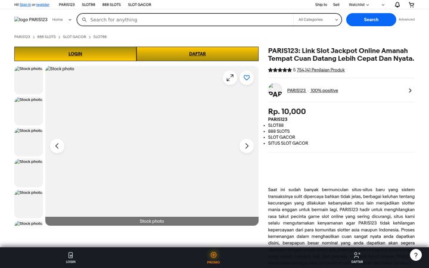
Task: Tap the DAFTAR icon in bottom bar
Action: pos(357,258)
